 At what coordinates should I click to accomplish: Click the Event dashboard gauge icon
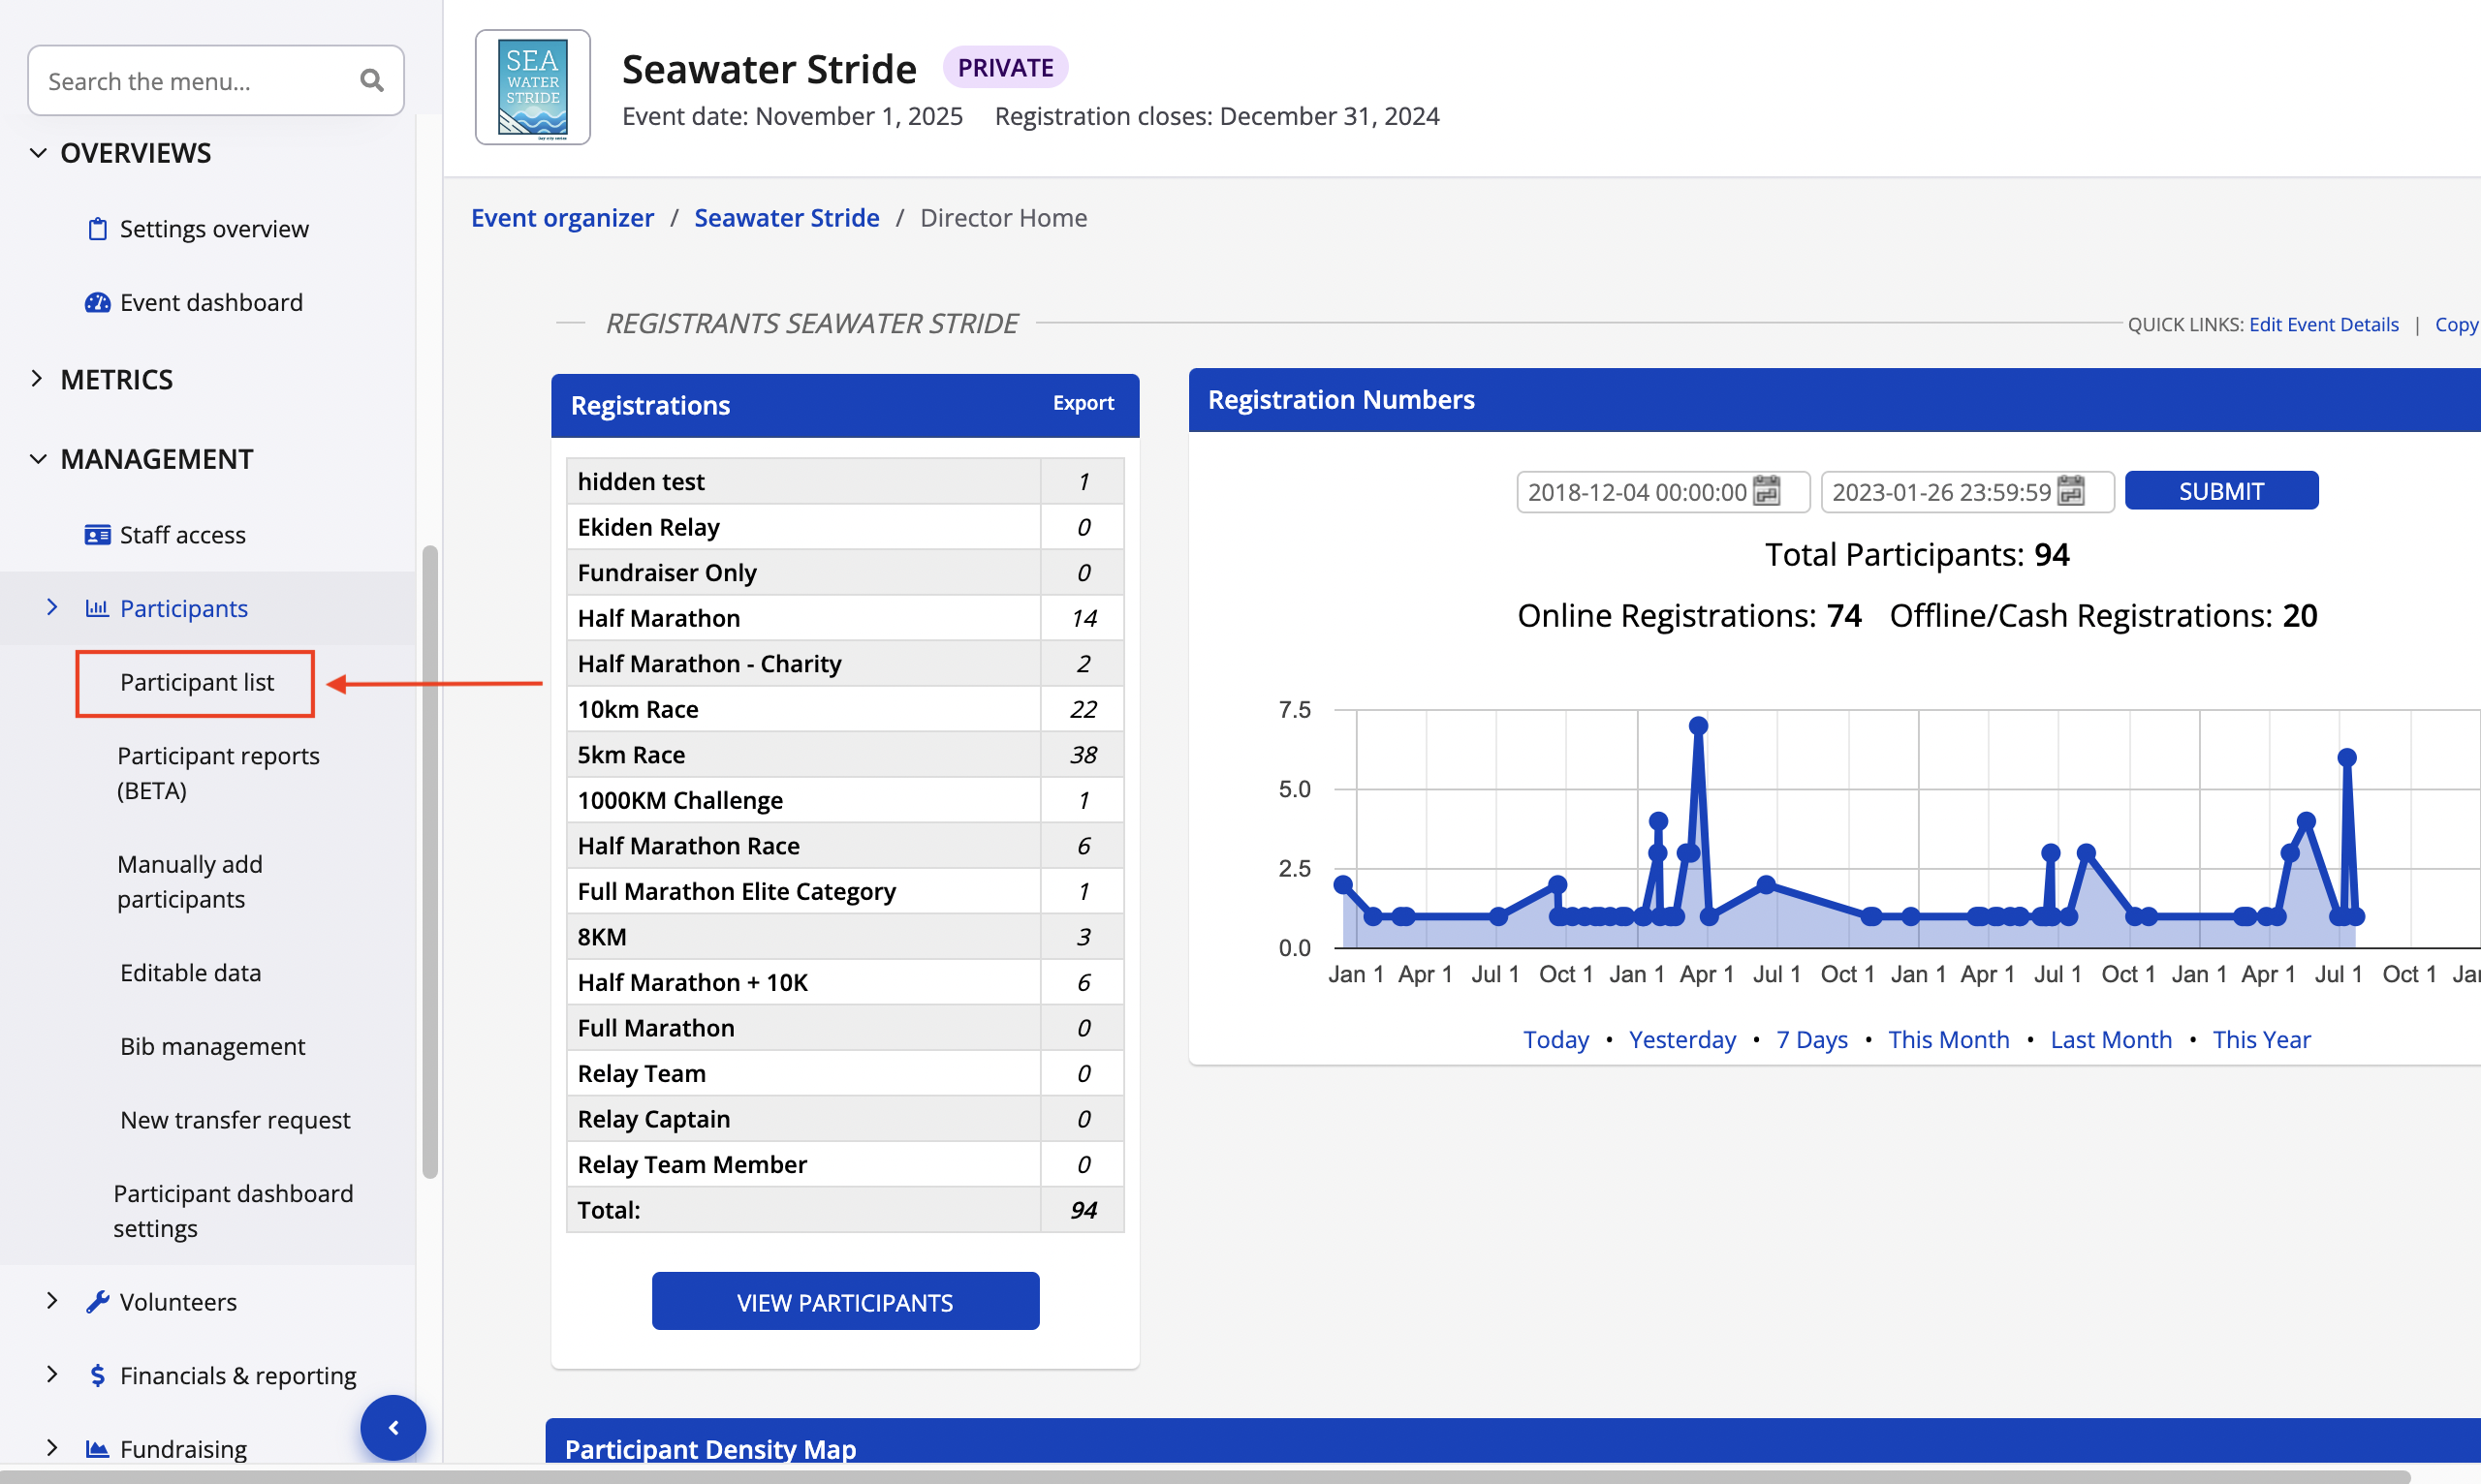point(97,302)
